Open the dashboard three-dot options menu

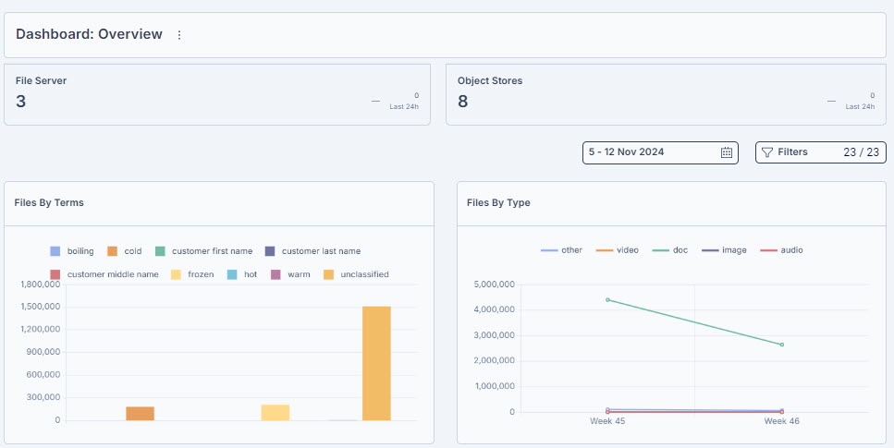coord(179,35)
